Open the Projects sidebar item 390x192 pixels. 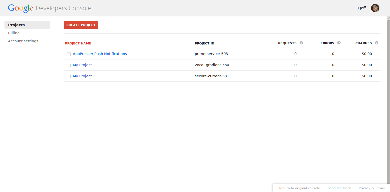tap(16, 25)
